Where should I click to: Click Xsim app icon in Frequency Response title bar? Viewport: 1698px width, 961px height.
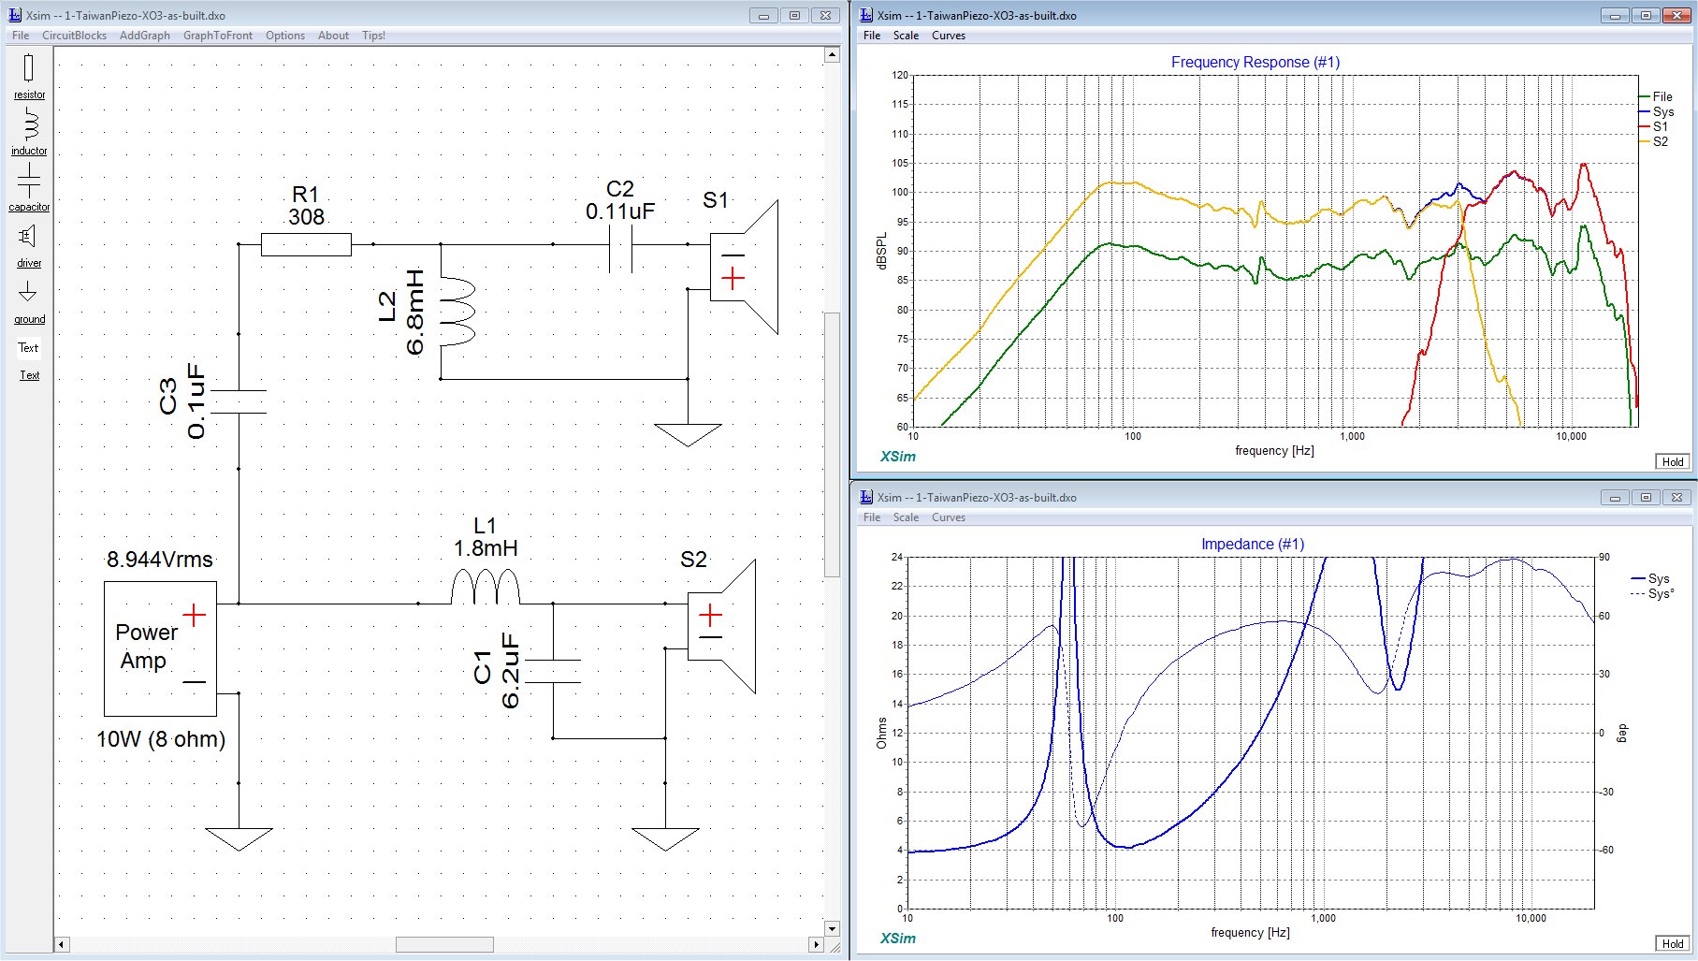pyautogui.click(x=866, y=15)
